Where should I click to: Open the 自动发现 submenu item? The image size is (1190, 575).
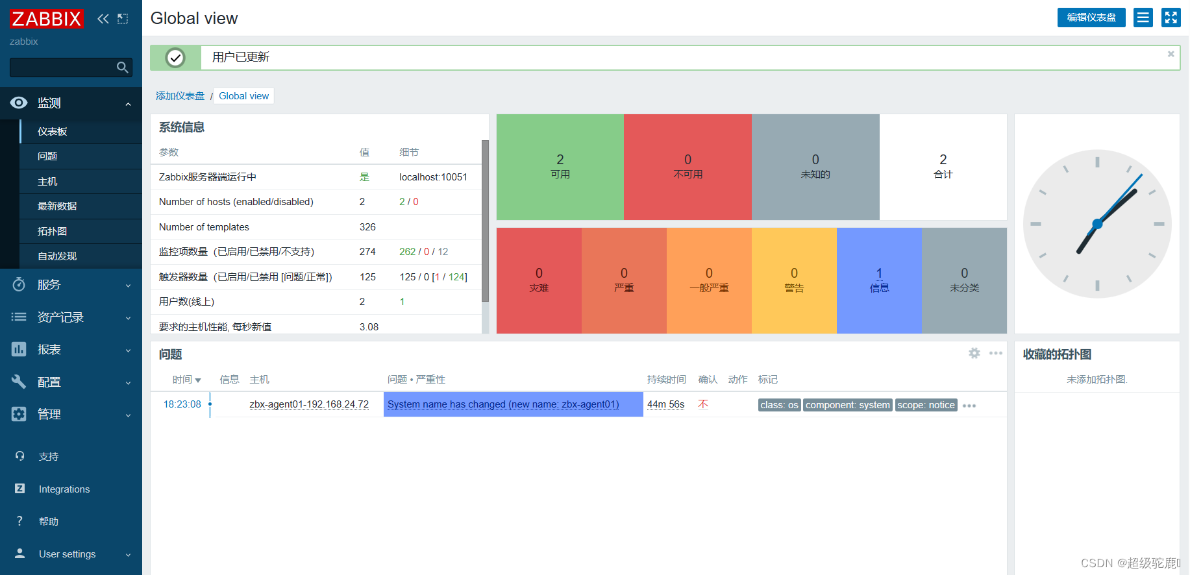pos(81,256)
